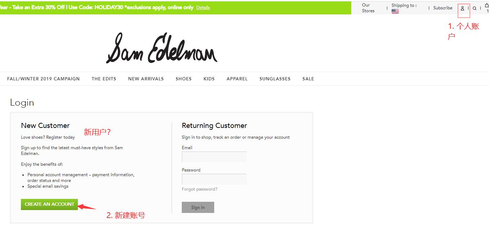
Task: Click the search magnifier icon
Action: pyautogui.click(x=475, y=8)
